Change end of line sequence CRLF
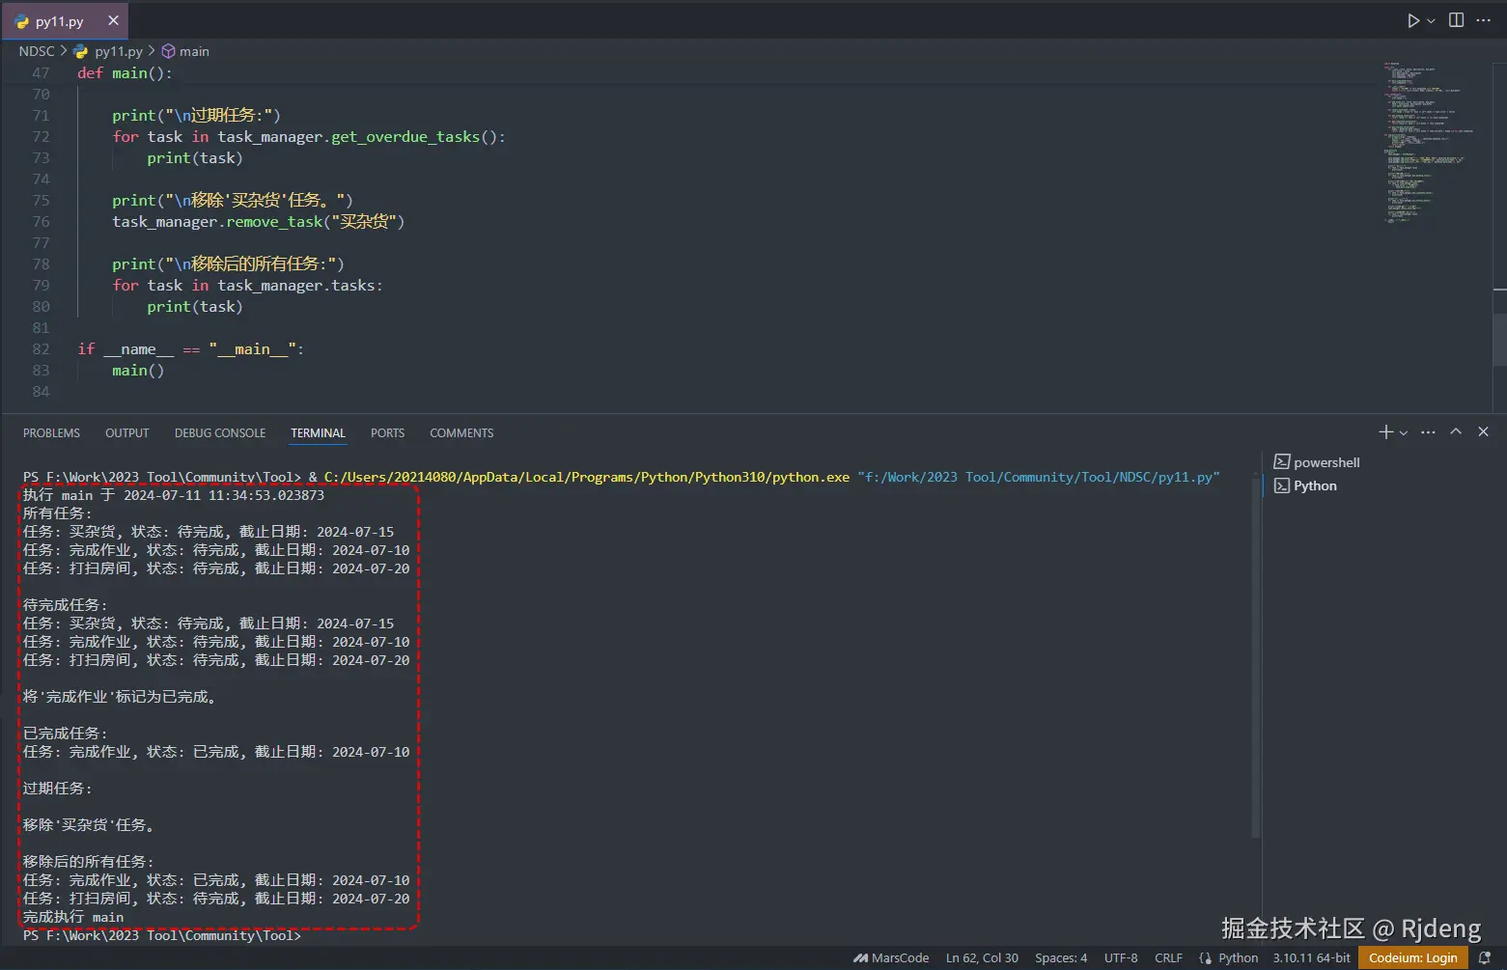The width and height of the screenshot is (1507, 970). (1168, 957)
